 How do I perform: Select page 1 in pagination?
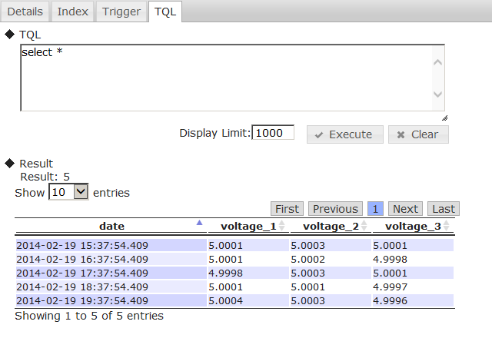[376, 209]
